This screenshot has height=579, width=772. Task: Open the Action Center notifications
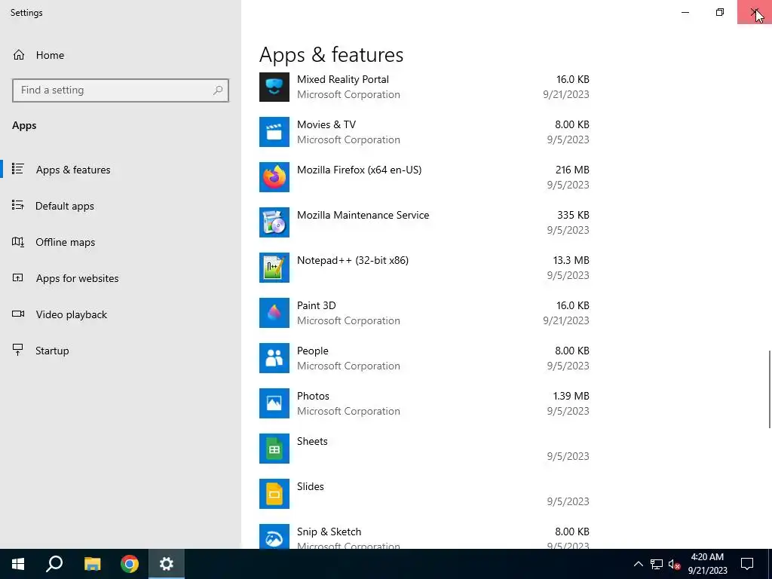click(747, 564)
